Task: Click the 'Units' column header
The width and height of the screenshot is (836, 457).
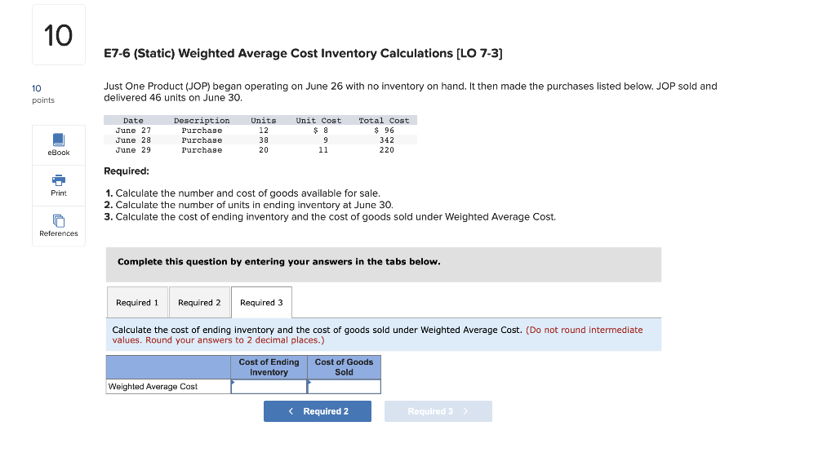Action: (264, 121)
